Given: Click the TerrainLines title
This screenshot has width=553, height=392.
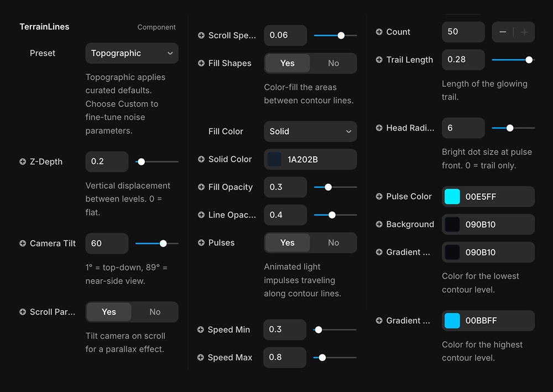Looking at the screenshot, I should (44, 27).
